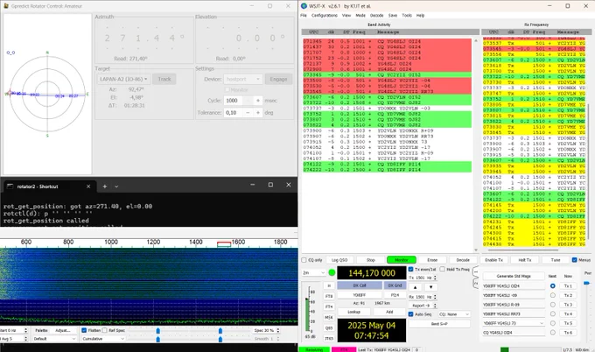
Task: Switch to FT4 mode button
Action: (329, 306)
